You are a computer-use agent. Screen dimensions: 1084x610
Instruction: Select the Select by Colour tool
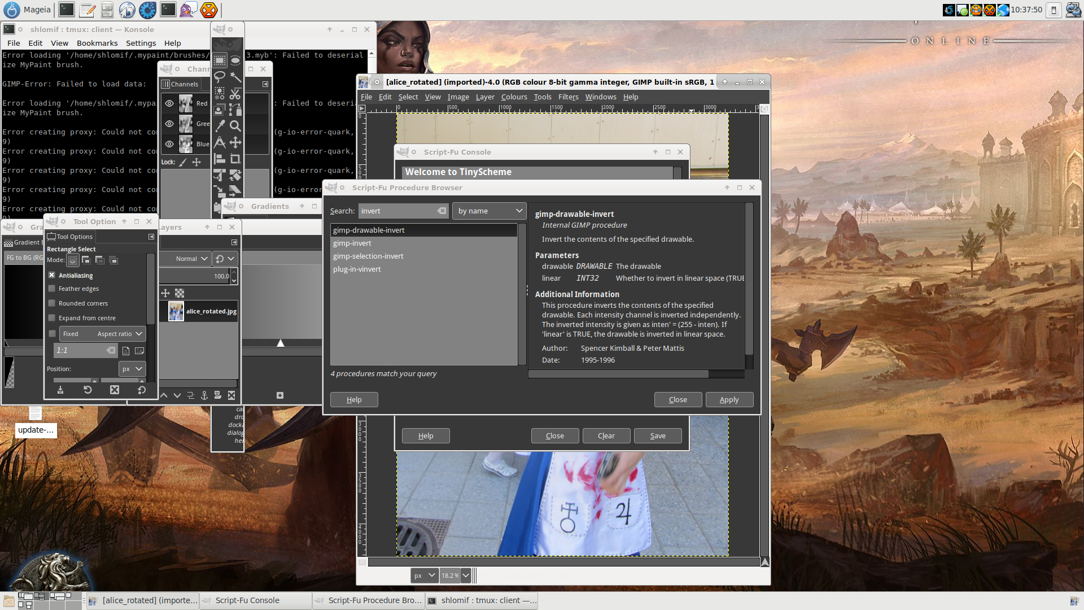220,93
